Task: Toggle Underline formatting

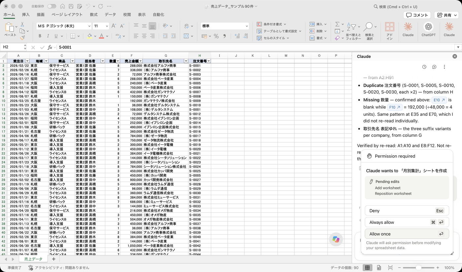Action: pyautogui.click(x=56, y=36)
